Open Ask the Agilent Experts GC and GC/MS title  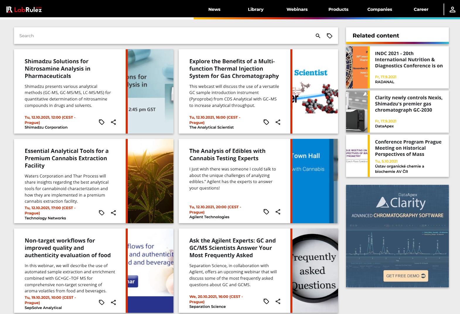click(x=232, y=248)
